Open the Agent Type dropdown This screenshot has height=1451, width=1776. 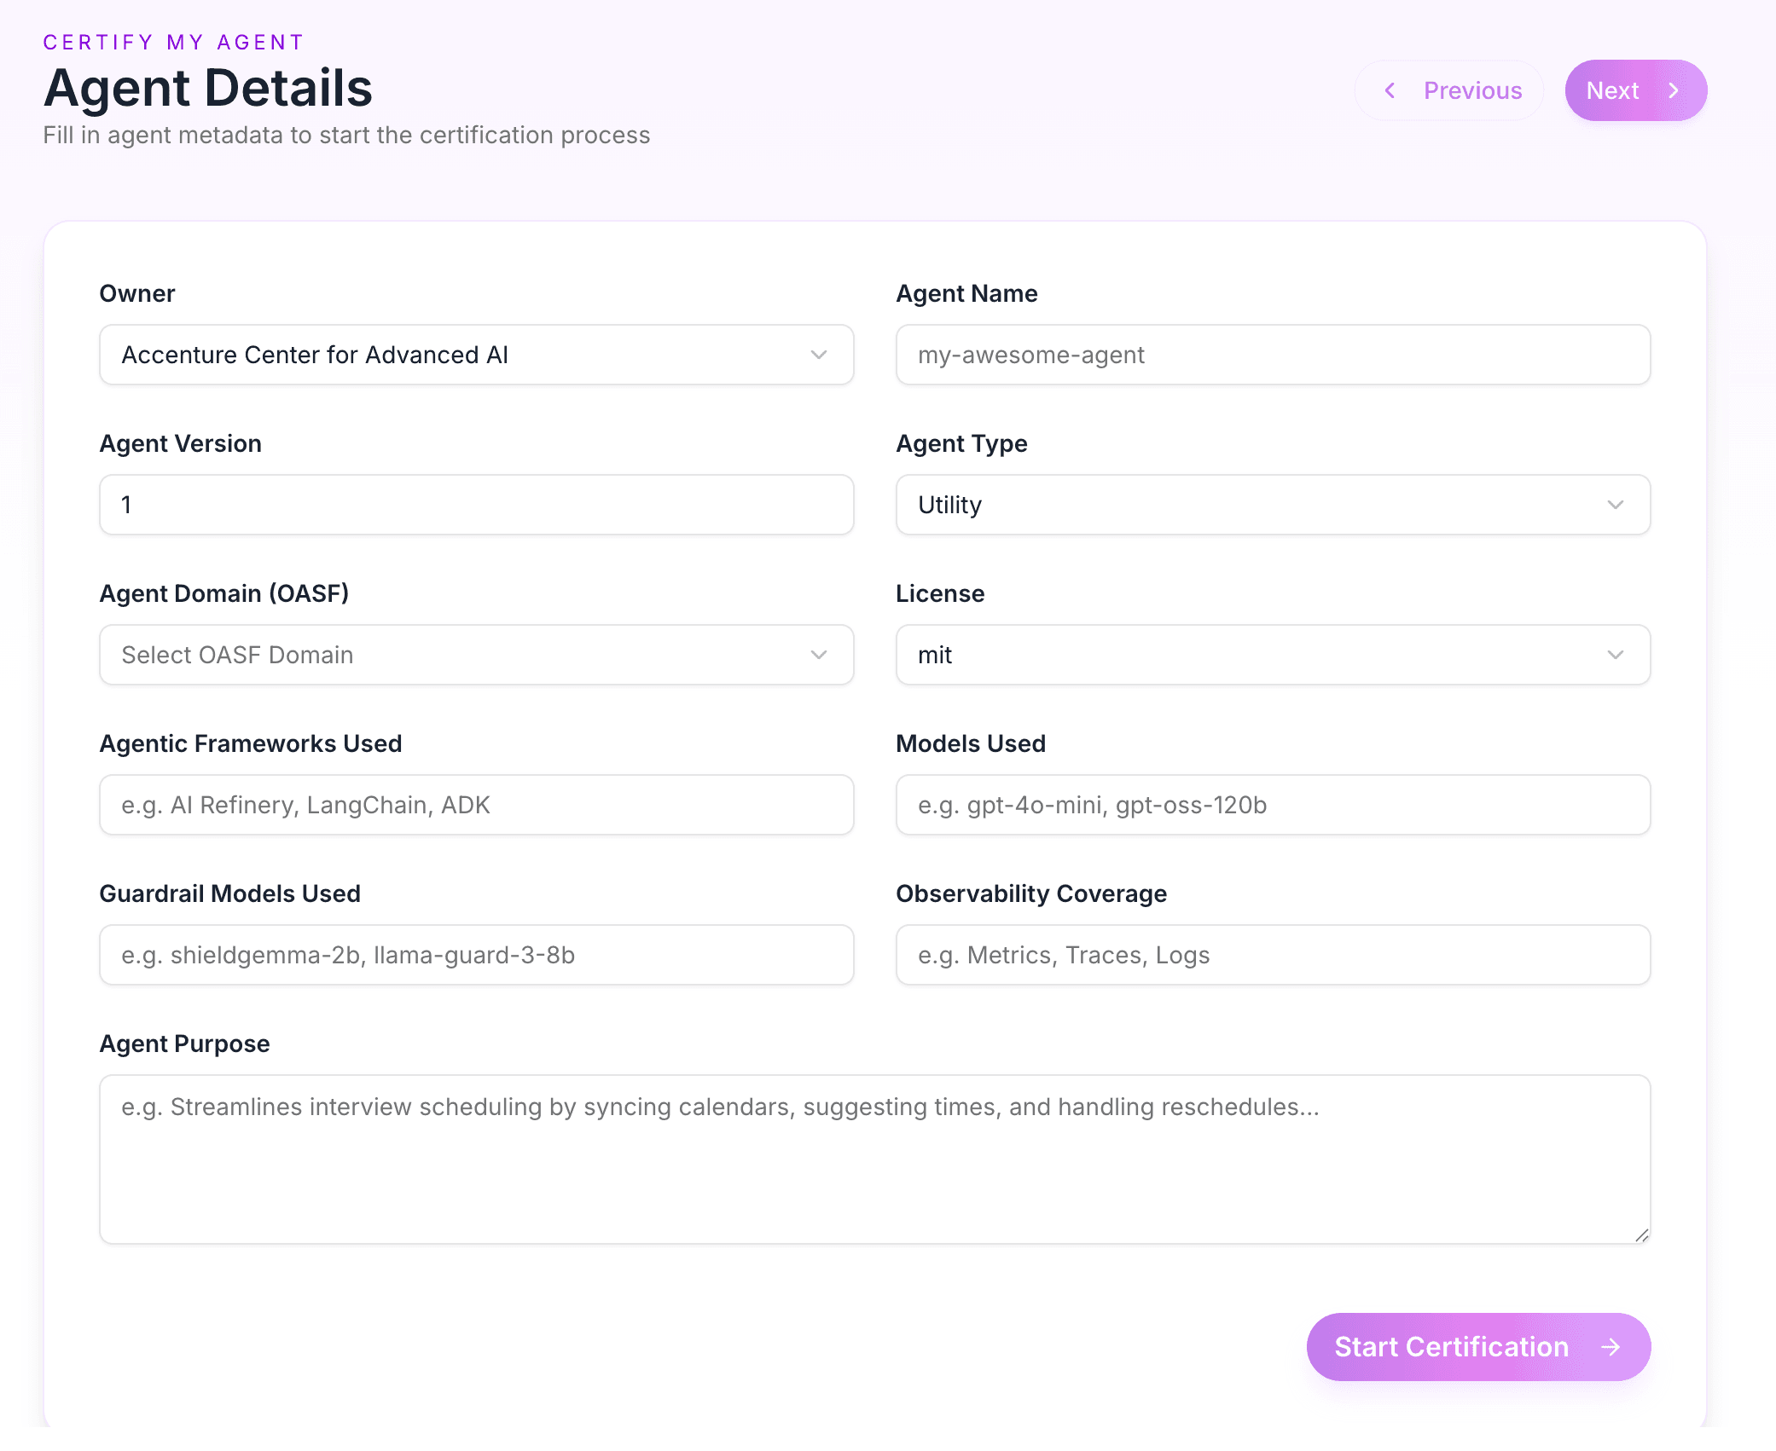pyautogui.click(x=1273, y=505)
